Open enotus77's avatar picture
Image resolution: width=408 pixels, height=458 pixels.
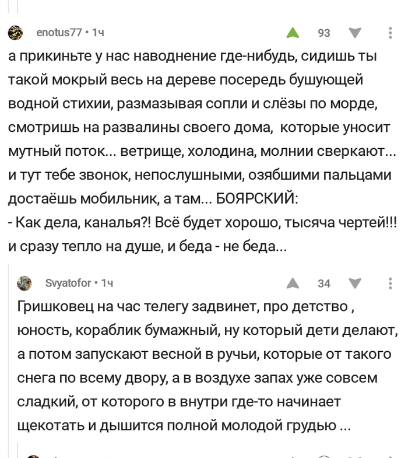click(x=16, y=33)
